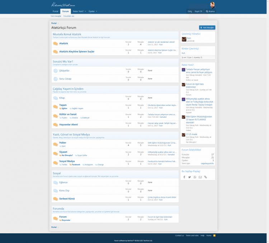Viewport: 269px width, 243px height.
Task: Click the Kayıt Ol register link
Action: point(198,11)
